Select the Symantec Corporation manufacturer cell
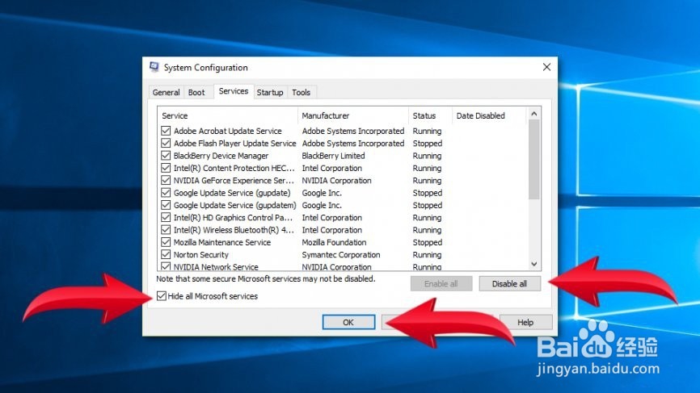The image size is (700, 393). point(340,255)
